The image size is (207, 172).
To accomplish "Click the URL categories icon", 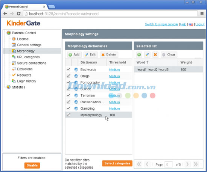I will [14, 57].
